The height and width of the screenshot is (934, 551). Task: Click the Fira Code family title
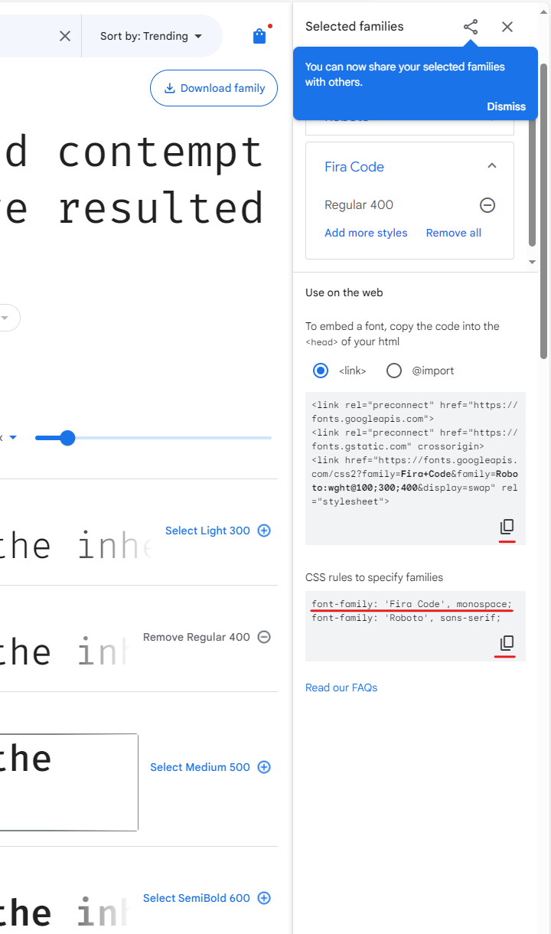point(354,167)
